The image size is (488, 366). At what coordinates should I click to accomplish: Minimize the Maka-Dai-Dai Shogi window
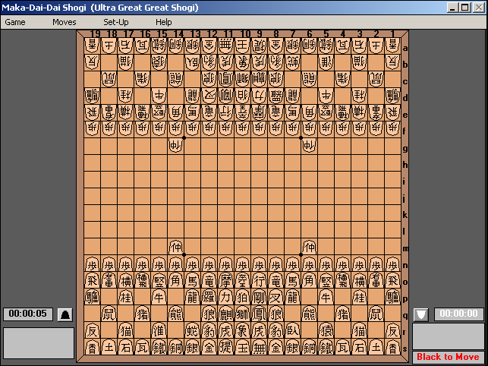tap(453, 8)
